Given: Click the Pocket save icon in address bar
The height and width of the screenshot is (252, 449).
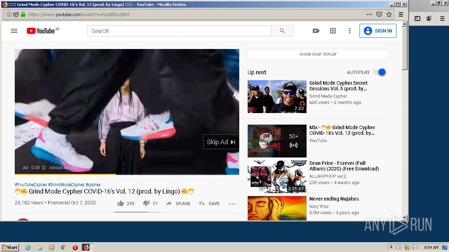Looking at the screenshot, I should (379, 14).
